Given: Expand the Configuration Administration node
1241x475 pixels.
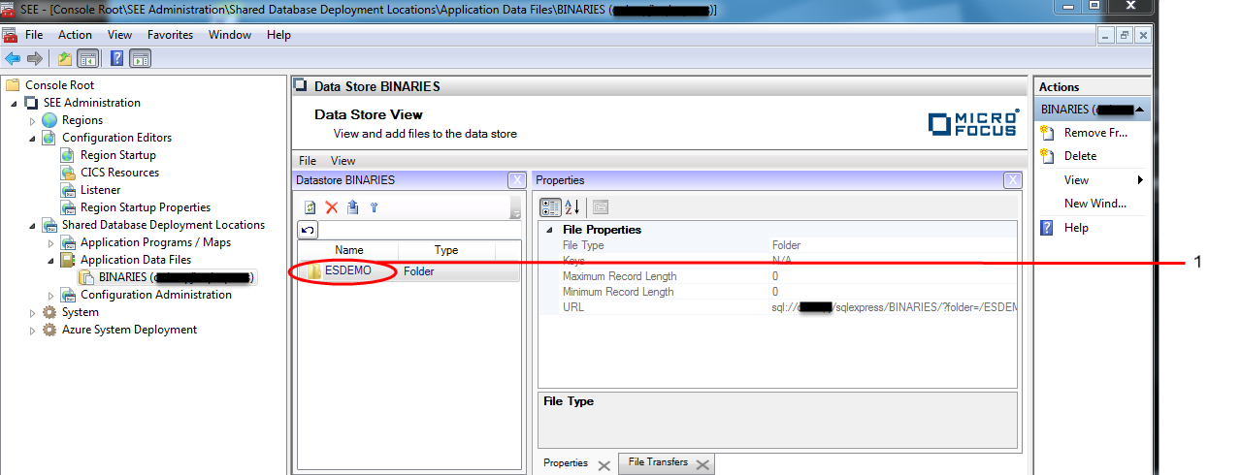Looking at the screenshot, I should 50,295.
